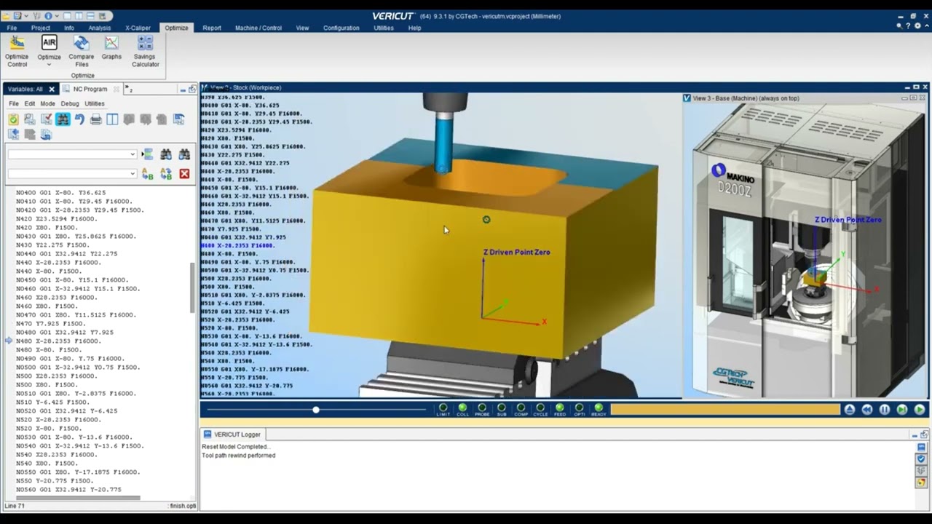The width and height of the screenshot is (932, 524).
Task: Click the open project folder quick-access icon
Action: (x=6, y=16)
